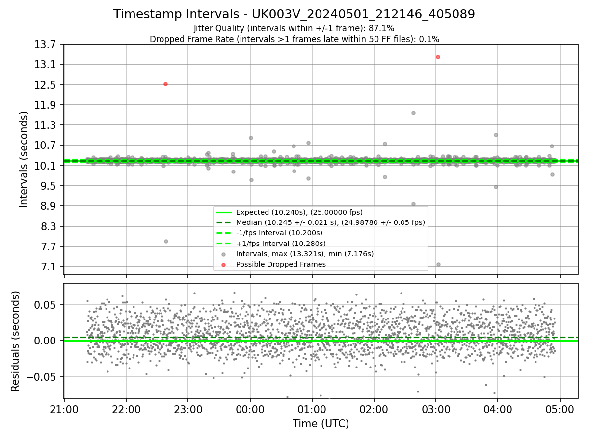Click the legend entry 'Expected (10.240s), (25.00000 fps)'
Image resolution: width=589 pixels, height=441 pixels.
coord(299,212)
